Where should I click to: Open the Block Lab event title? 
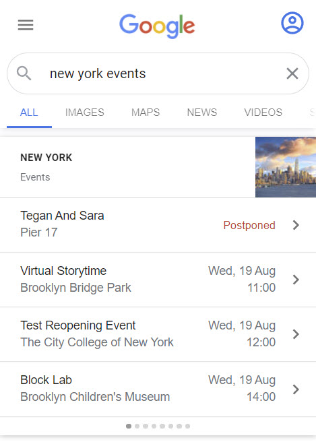click(46, 380)
